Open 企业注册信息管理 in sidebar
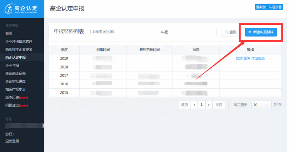Image resolution: width=291 pixels, height=152 pixels. 19,41
